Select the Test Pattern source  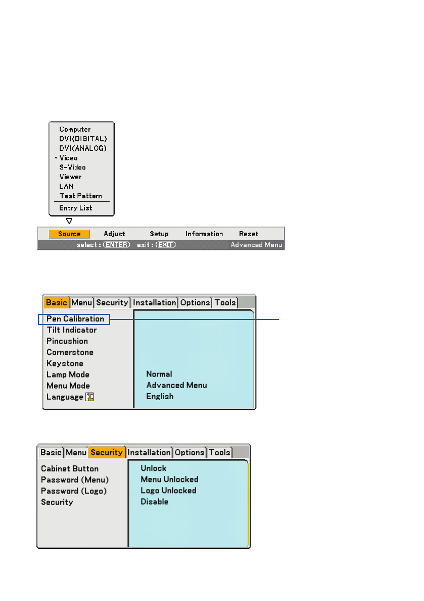[80, 196]
